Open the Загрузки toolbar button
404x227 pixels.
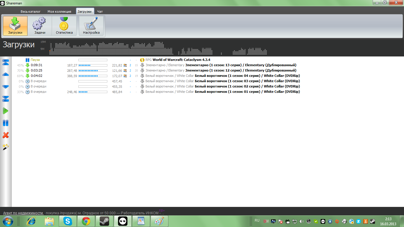click(15, 26)
